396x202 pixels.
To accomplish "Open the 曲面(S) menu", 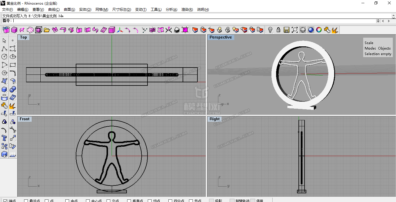I will coord(69,10).
